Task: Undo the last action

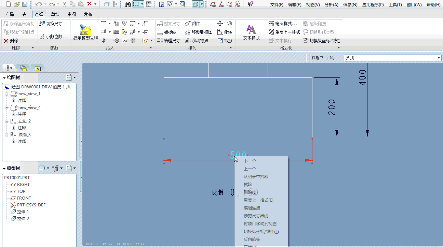Action: 38,4
